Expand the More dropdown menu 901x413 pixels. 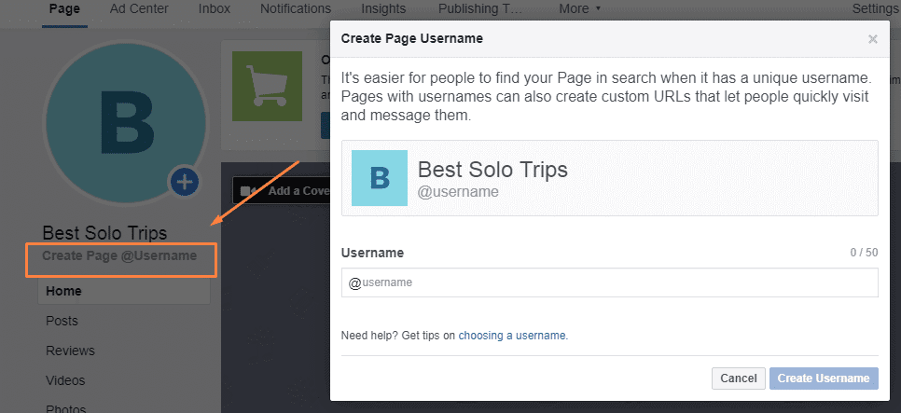point(579,8)
